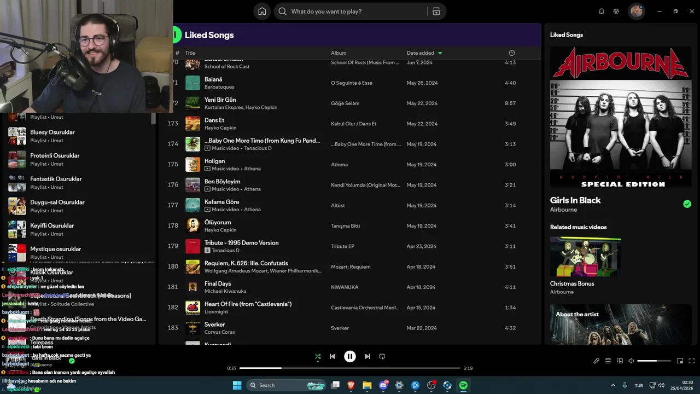Open 'Girls In Black' title in side panel

[575, 200]
